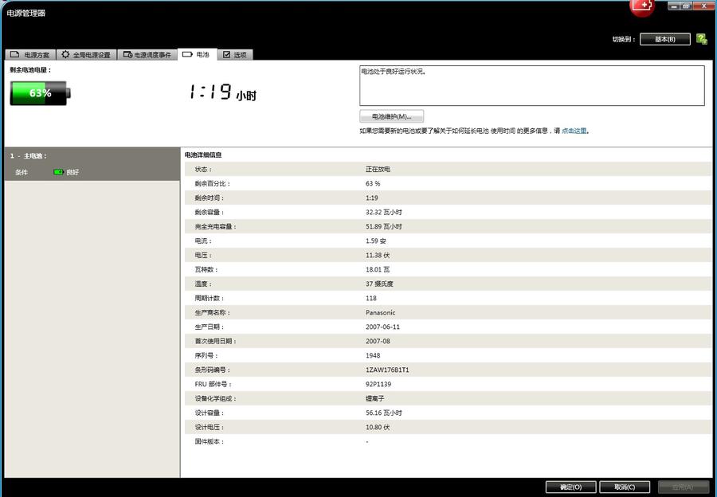The image size is (717, 497).
Task: Click the 锂离子 chemistry value
Action: [374, 399]
